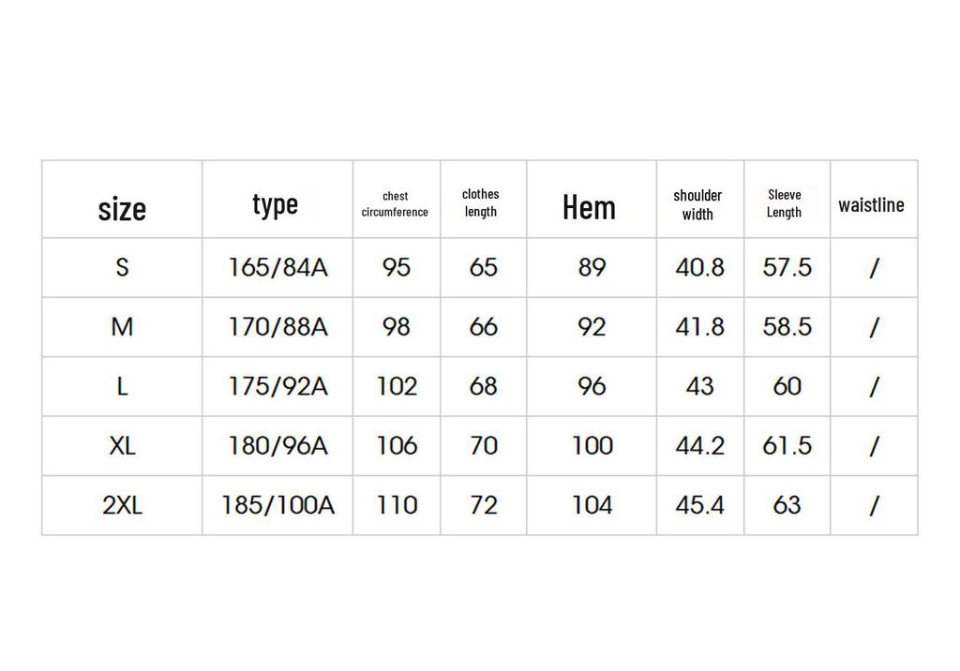Click the hem value 104 cell
Image resolution: width=960 pixels, height=671 pixels.
pos(592,505)
